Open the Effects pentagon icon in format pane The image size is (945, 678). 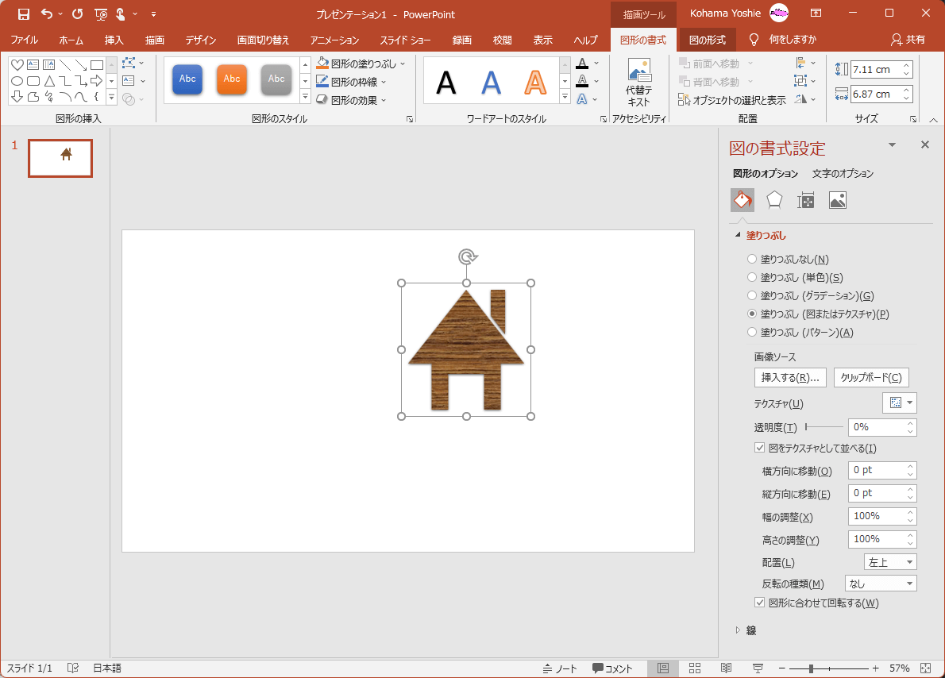click(x=773, y=200)
